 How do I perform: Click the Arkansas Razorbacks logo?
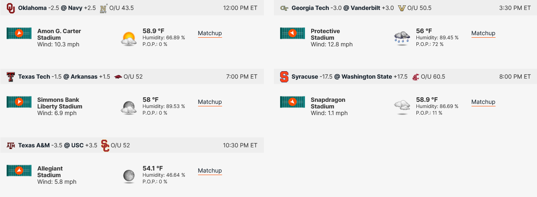coord(118,77)
